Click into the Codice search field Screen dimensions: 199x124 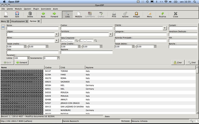86,28
